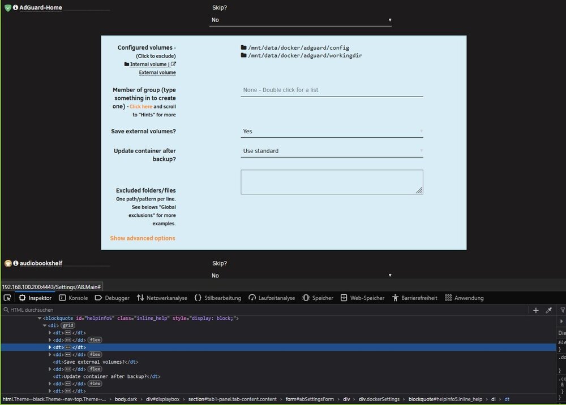Select blockquote#helpinfo5.inline_help breadcrumb

(x=445, y=399)
